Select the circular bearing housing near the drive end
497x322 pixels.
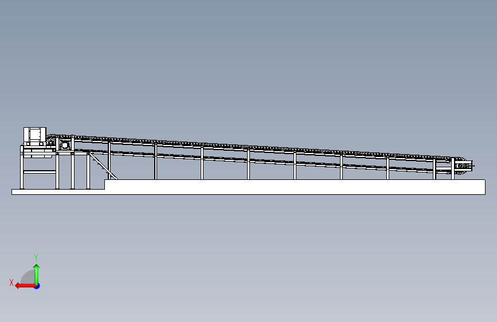coord(65,145)
